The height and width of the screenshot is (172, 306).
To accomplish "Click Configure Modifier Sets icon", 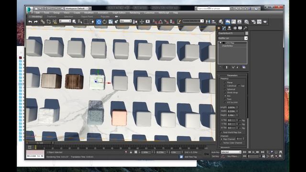I will click(x=244, y=67).
